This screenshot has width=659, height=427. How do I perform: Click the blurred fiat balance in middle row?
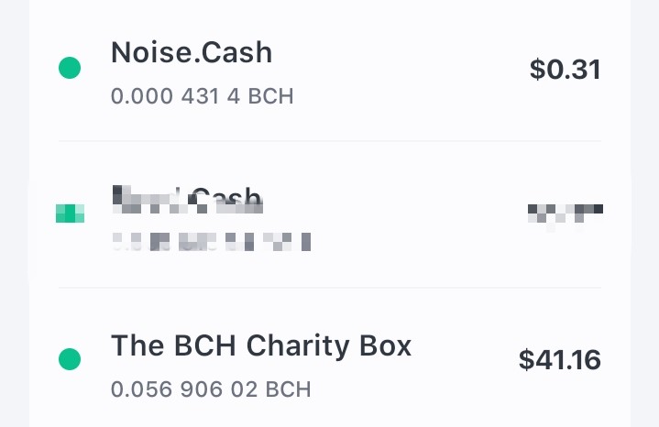pos(566,213)
